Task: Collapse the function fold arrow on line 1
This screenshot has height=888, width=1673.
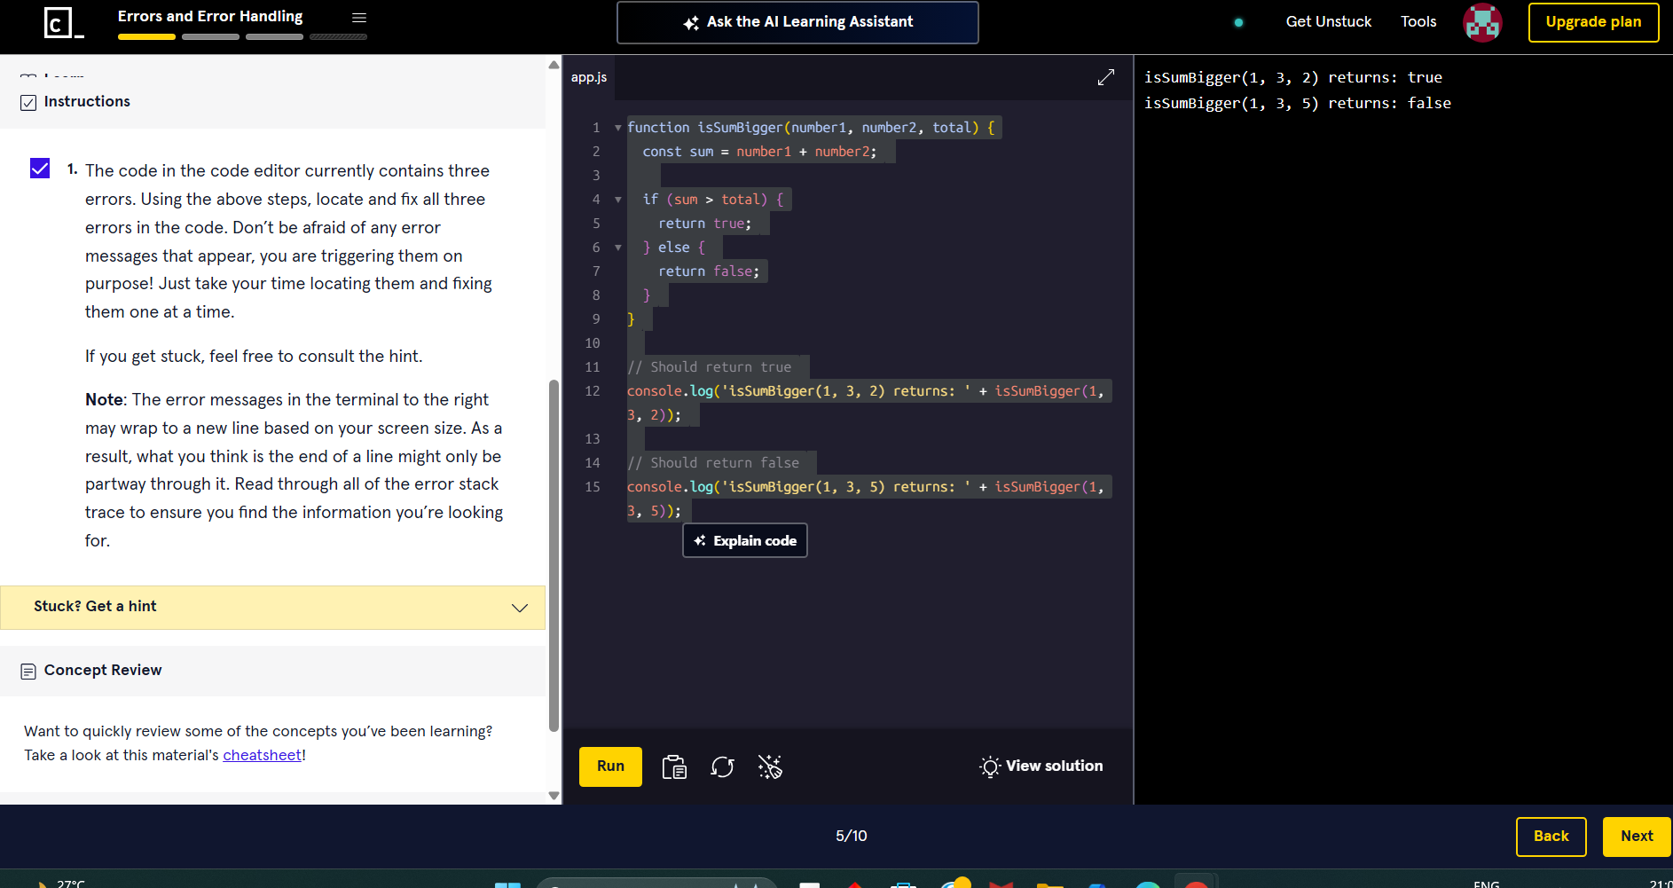Action: pyautogui.click(x=618, y=128)
